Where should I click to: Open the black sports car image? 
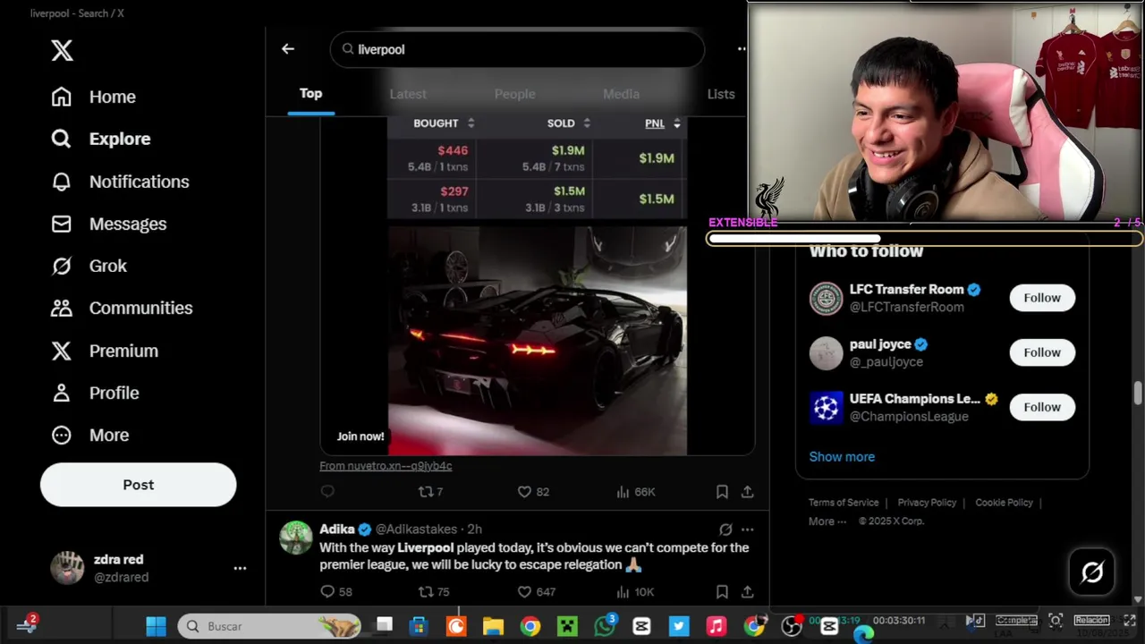coord(538,341)
